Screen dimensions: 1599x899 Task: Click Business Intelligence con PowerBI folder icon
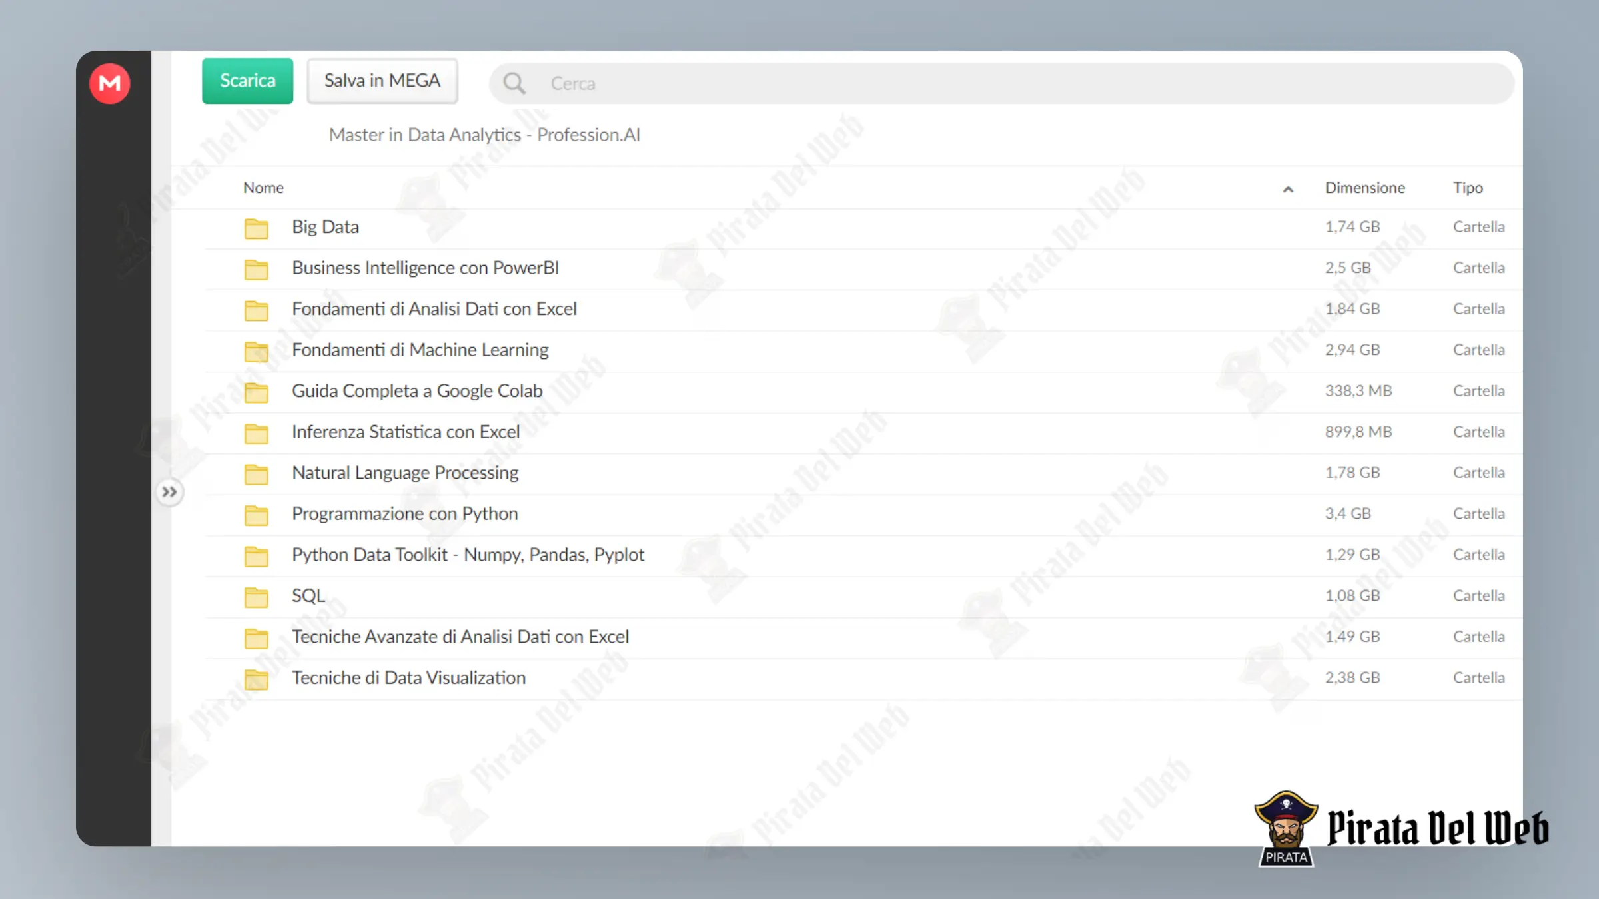coord(256,269)
